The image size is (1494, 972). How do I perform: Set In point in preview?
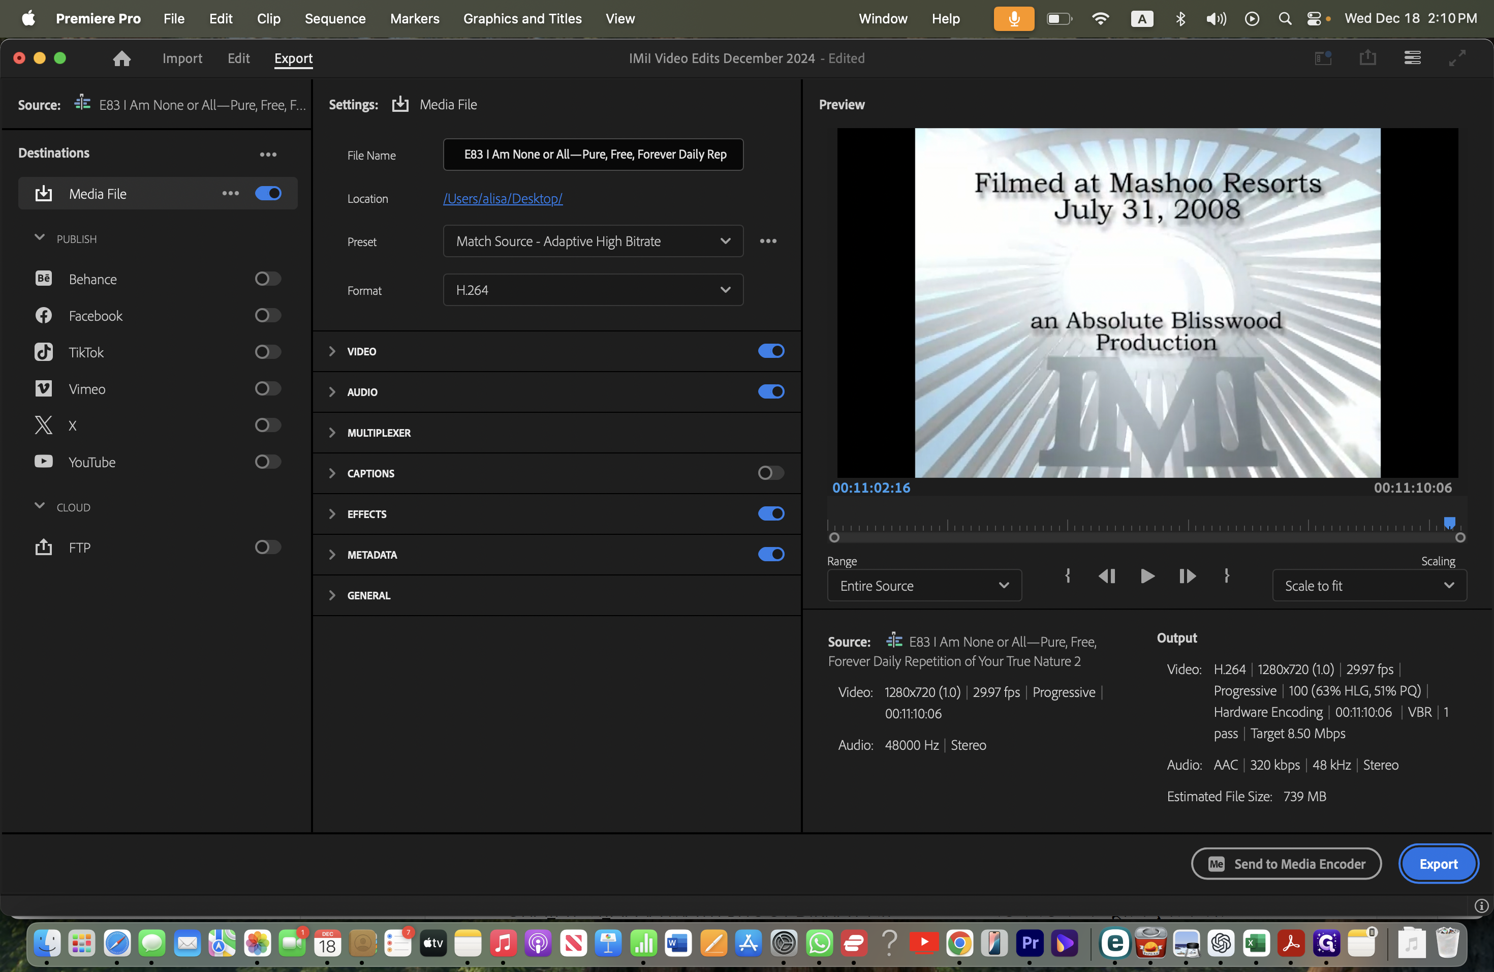click(x=1068, y=576)
